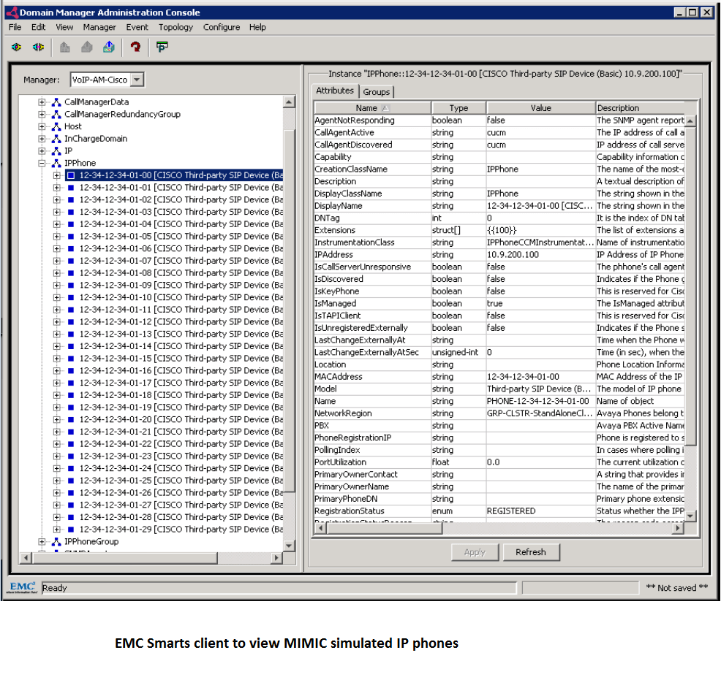Viewport: 721px width, 688px height.
Task: Click the first greyed-out box toolbar icon
Action: click(65, 47)
